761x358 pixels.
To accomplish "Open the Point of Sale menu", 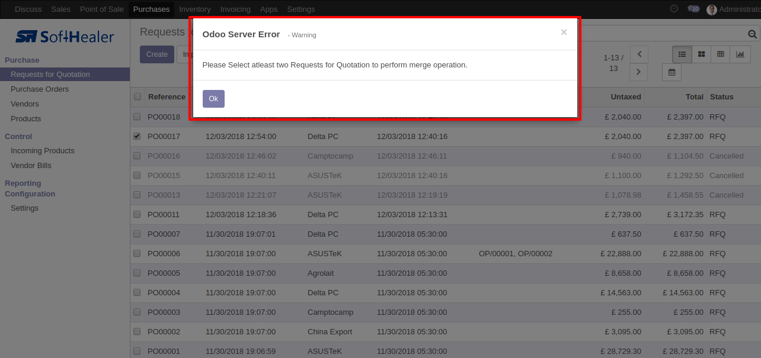I will point(101,9).
